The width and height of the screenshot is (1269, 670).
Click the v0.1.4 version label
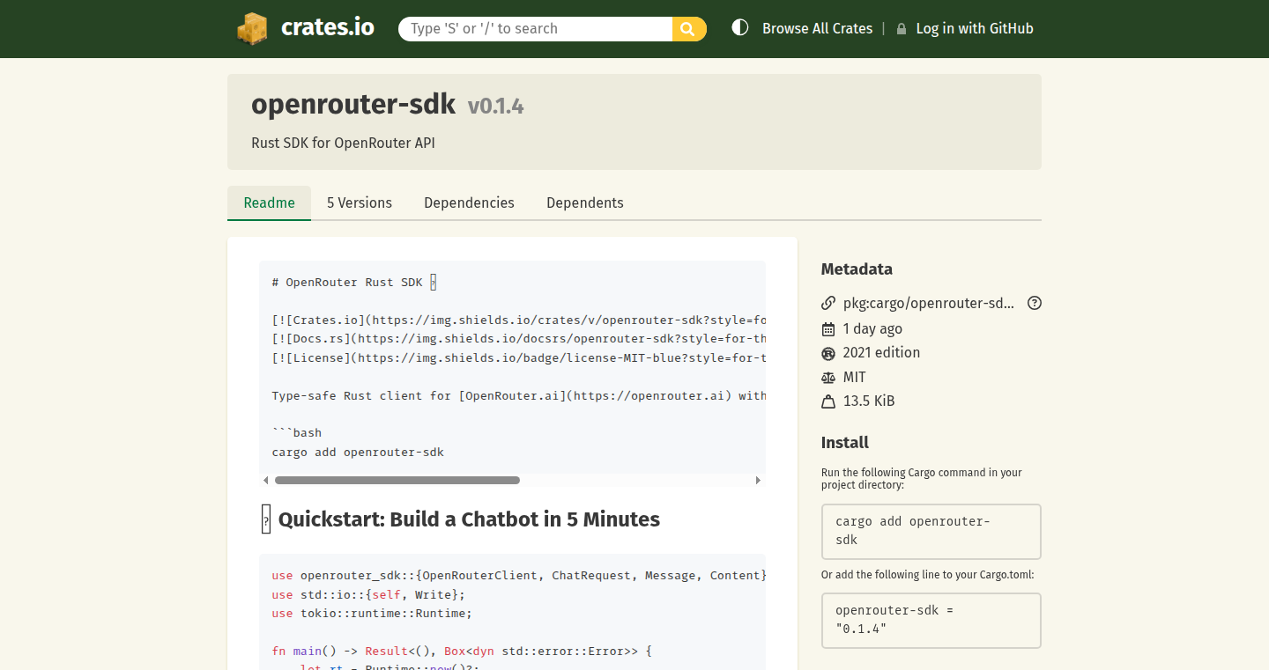[x=496, y=107]
